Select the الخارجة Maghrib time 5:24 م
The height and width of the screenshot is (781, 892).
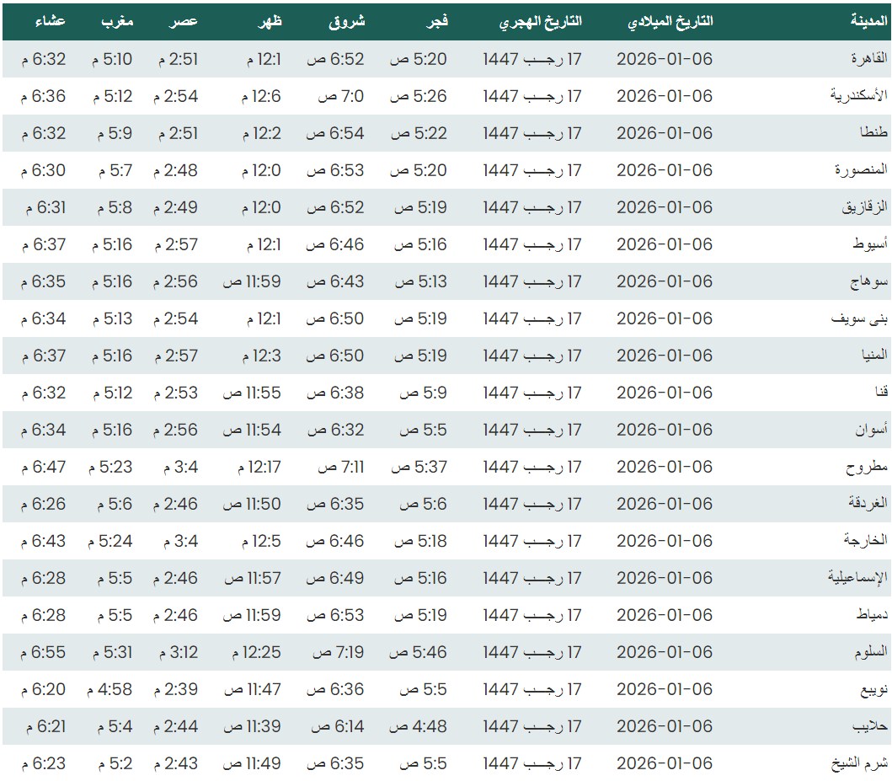[x=110, y=541]
